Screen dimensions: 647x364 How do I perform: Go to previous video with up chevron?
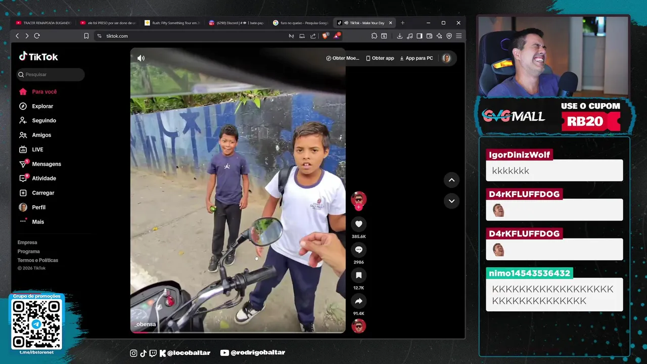pos(451,180)
